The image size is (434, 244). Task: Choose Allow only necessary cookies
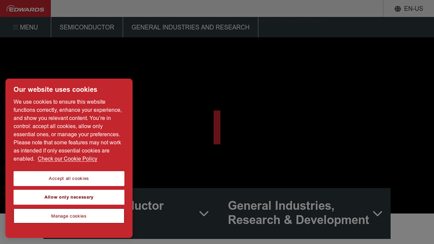point(69,197)
